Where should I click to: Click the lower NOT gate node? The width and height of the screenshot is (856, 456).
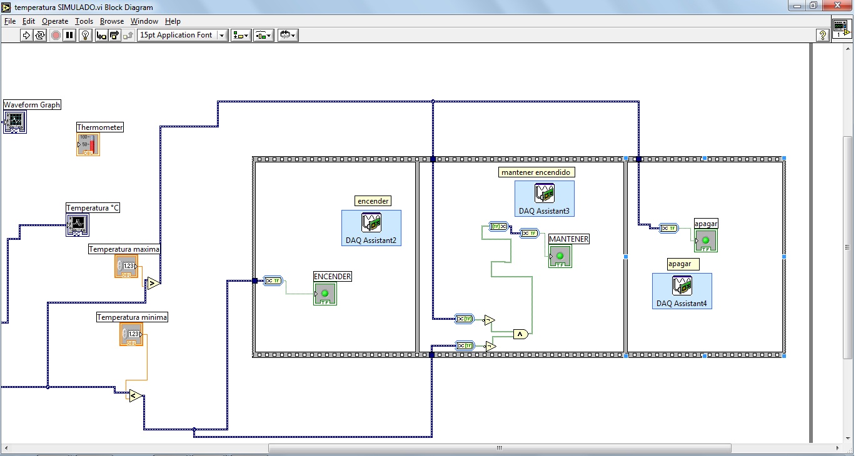point(490,346)
